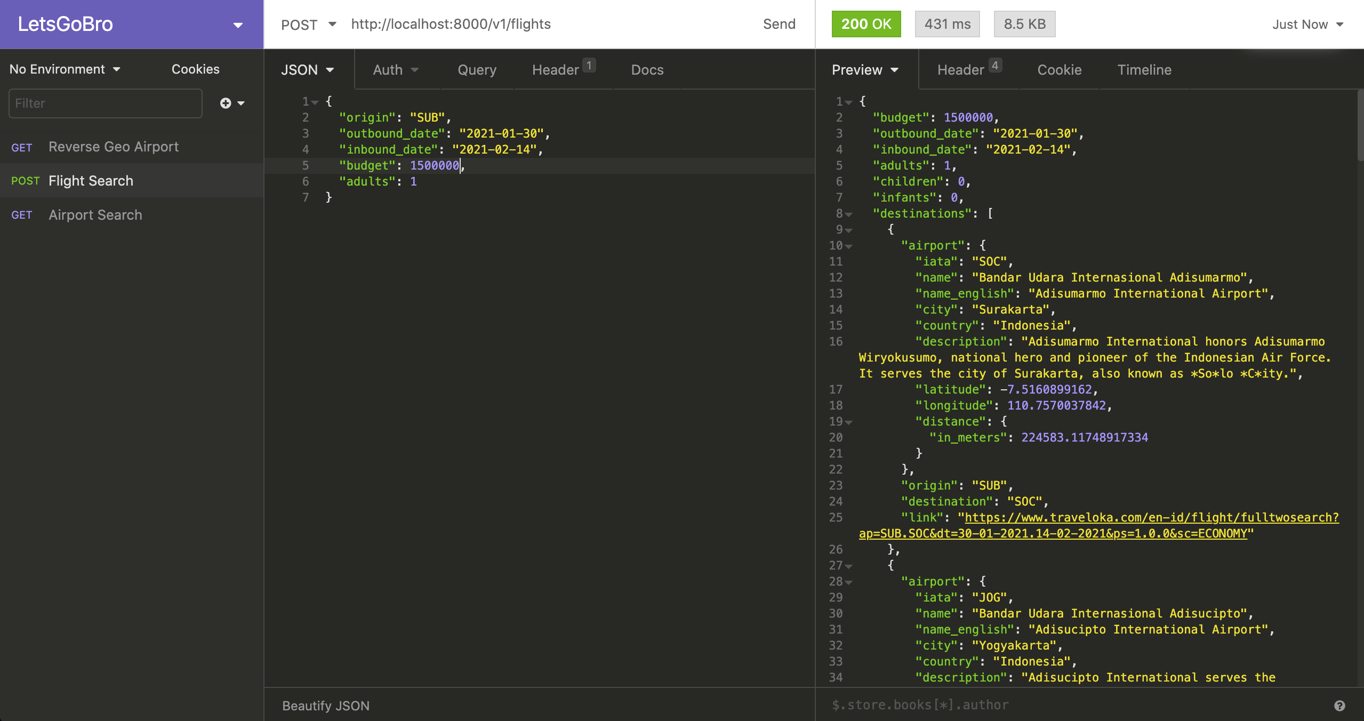Select the Airport Search request
Image resolution: width=1364 pixels, height=721 pixels.
[95, 215]
